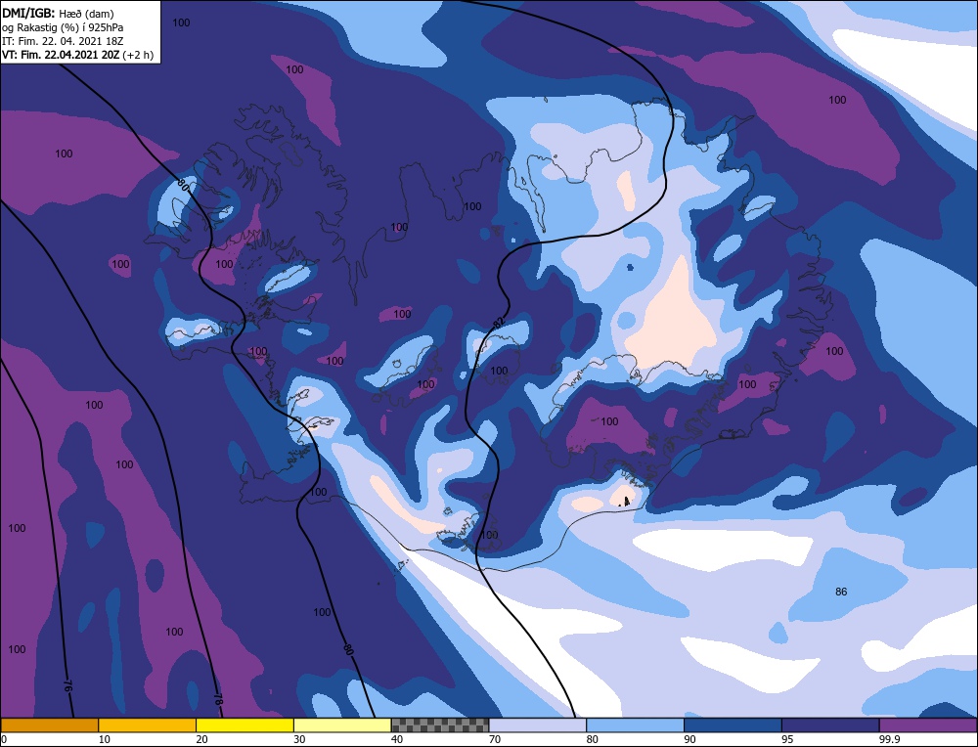Click the lavender 70–80 legend swatch

coord(538,725)
